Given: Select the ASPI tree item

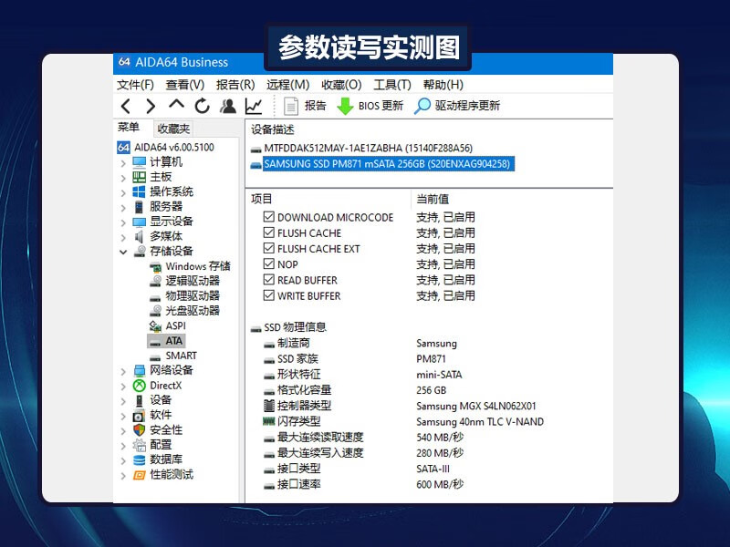Looking at the screenshot, I should 175,326.
